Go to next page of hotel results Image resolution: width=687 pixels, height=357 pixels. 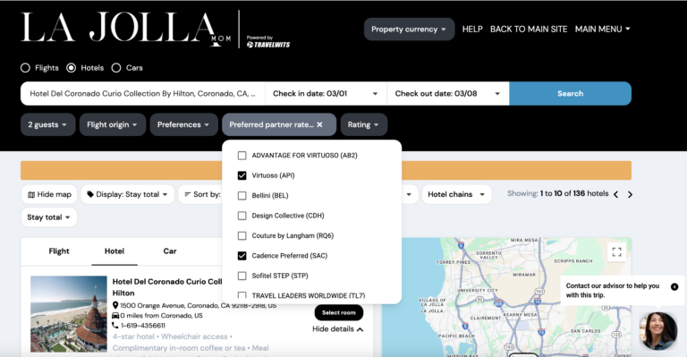click(x=630, y=194)
